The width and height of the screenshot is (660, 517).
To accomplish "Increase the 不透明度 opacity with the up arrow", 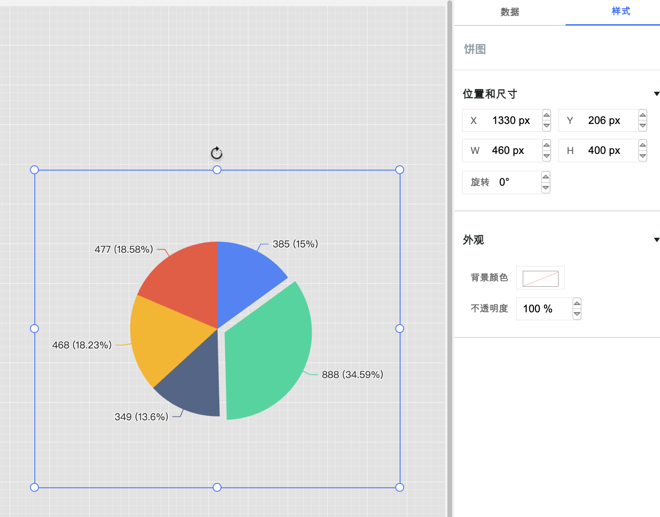I will (x=577, y=303).
